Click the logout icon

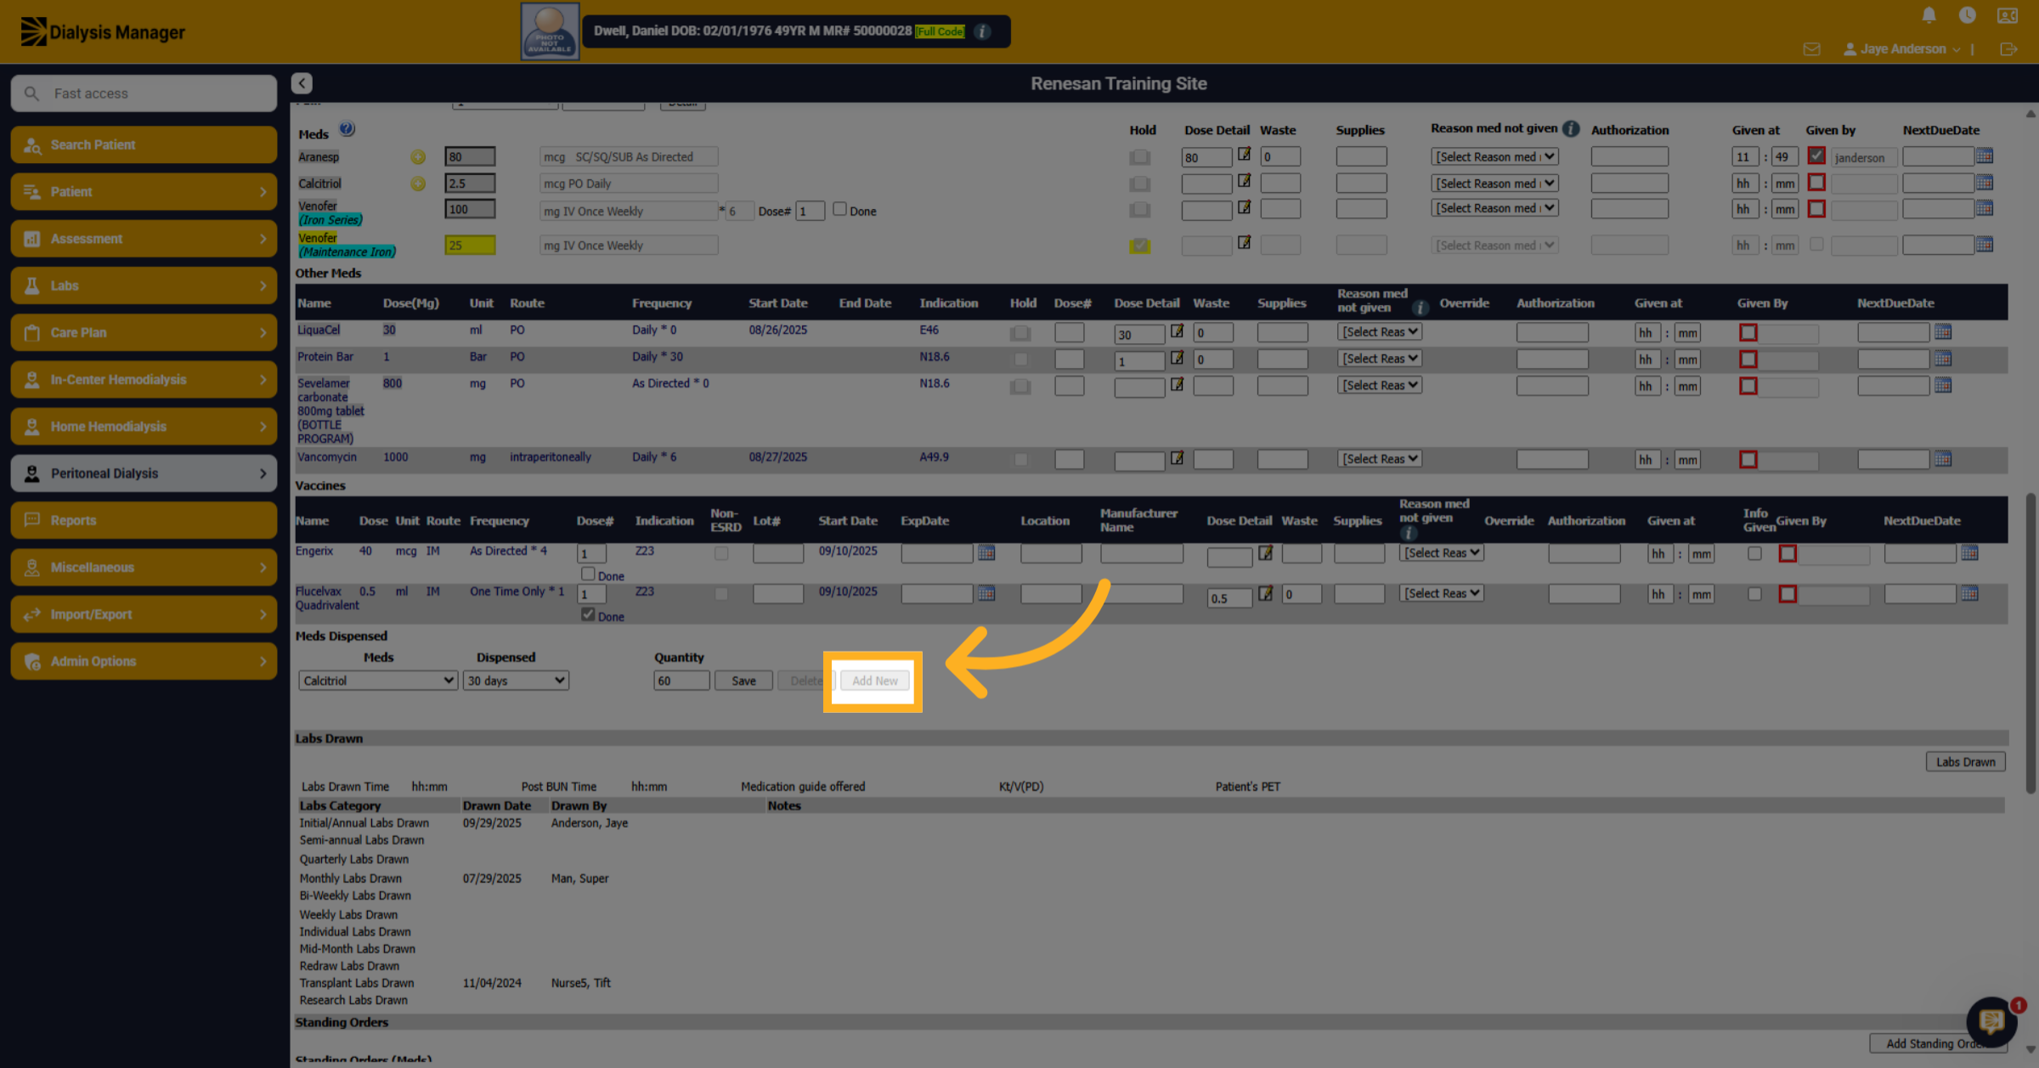click(2008, 49)
